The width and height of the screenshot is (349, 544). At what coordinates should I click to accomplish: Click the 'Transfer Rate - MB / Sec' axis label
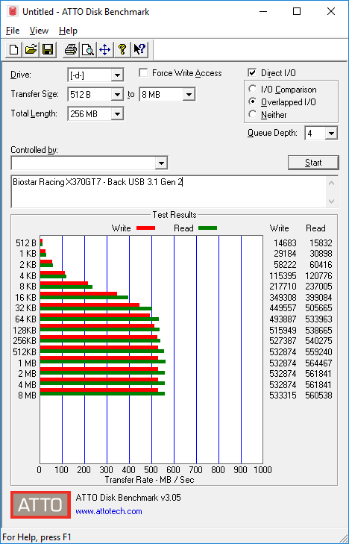pyautogui.click(x=149, y=480)
